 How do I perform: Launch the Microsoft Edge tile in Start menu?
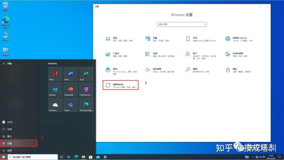tap(86, 105)
